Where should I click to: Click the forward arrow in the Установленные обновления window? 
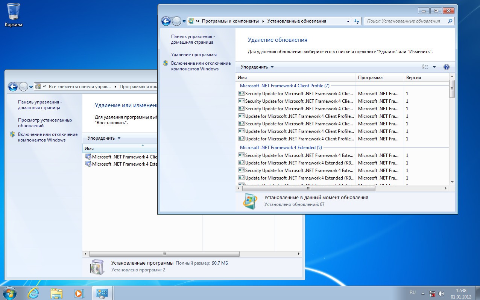pos(176,21)
